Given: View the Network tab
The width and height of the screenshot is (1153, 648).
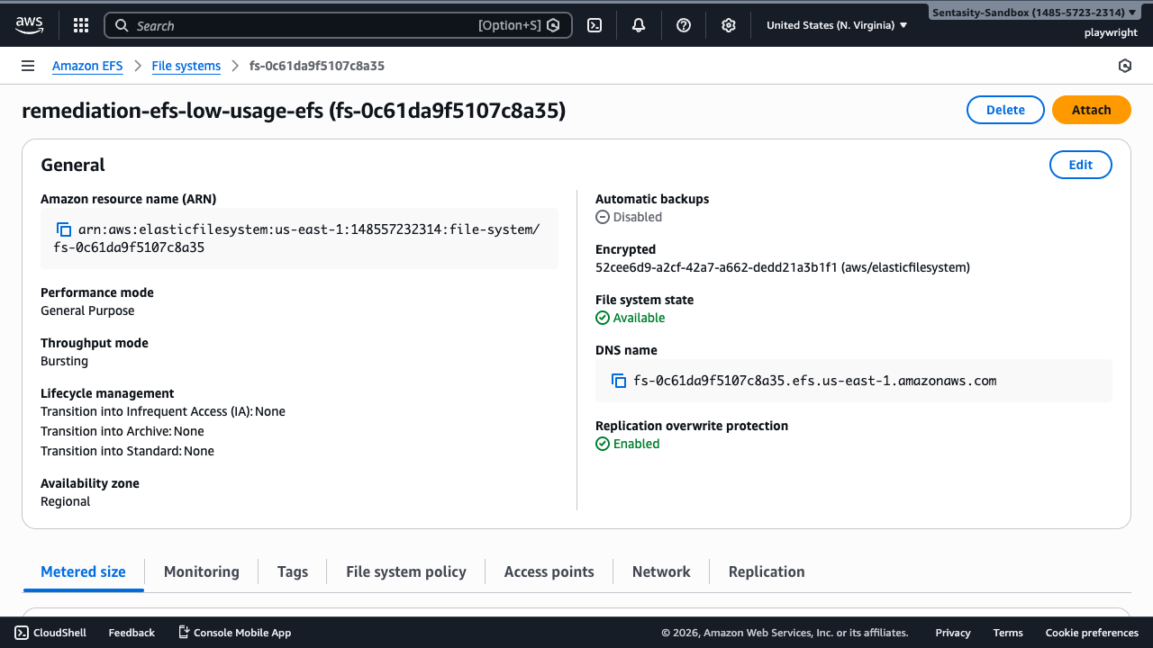Looking at the screenshot, I should pyautogui.click(x=660, y=571).
